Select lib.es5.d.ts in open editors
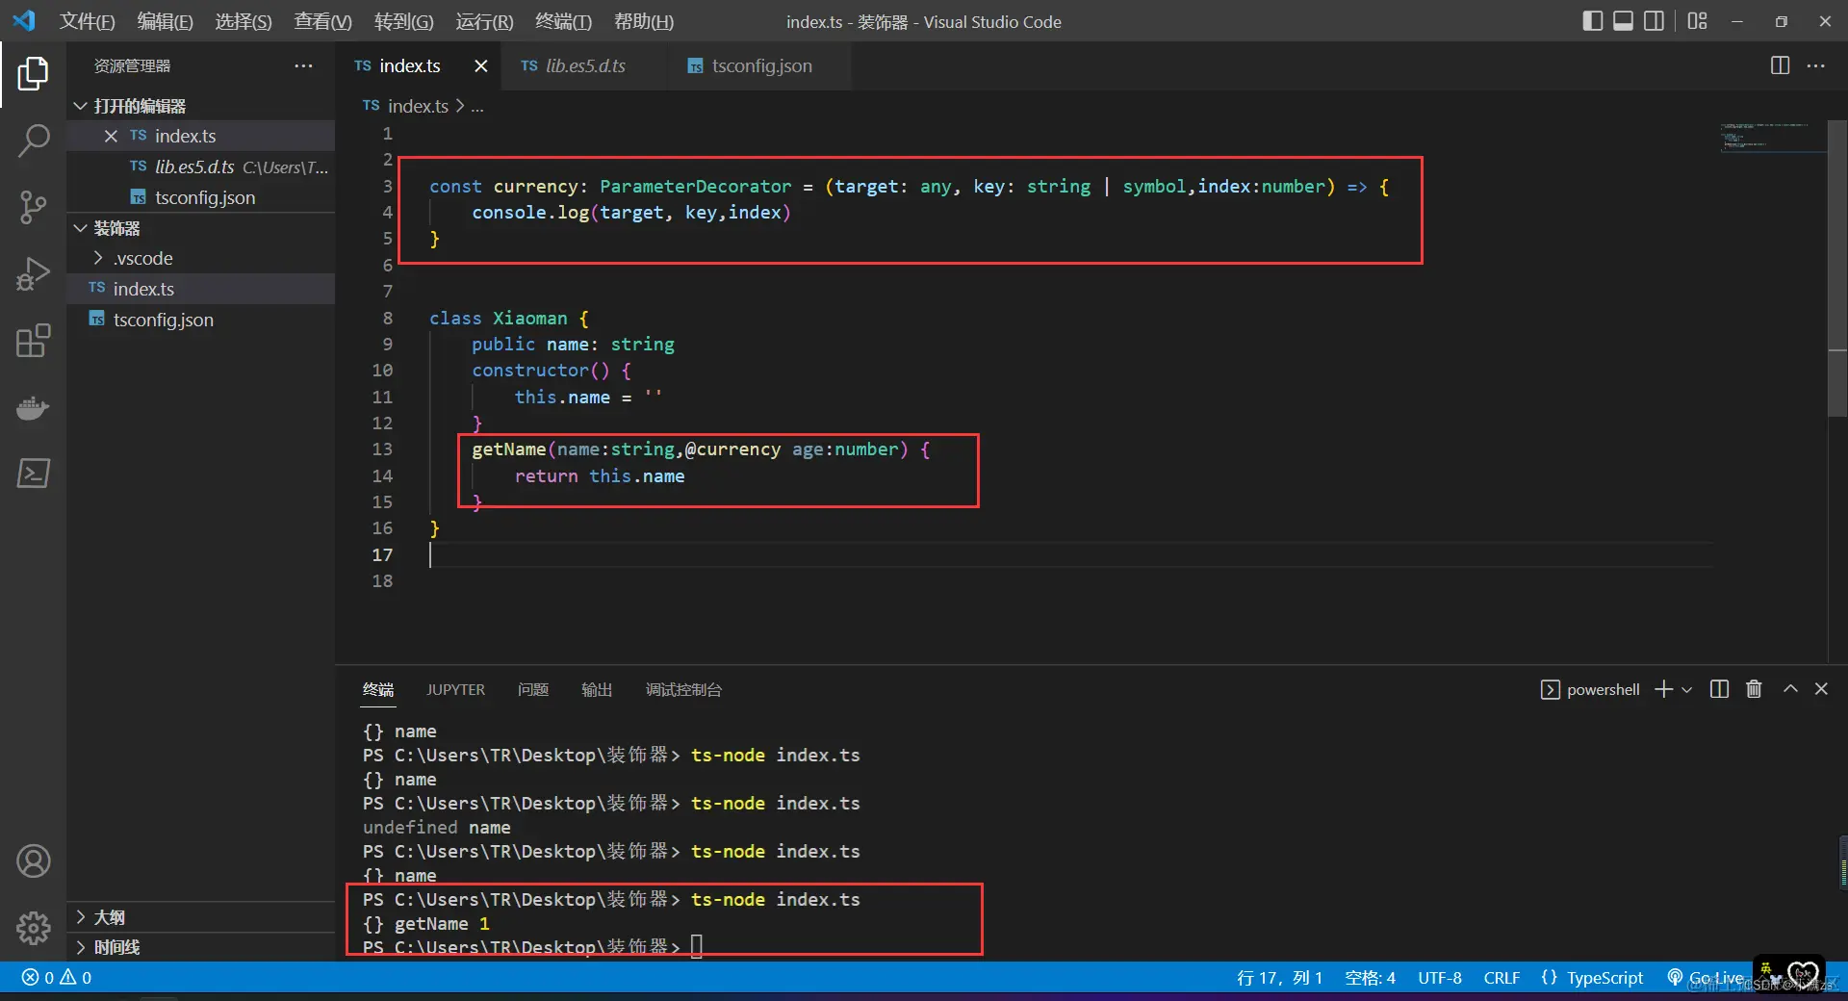 (x=201, y=167)
